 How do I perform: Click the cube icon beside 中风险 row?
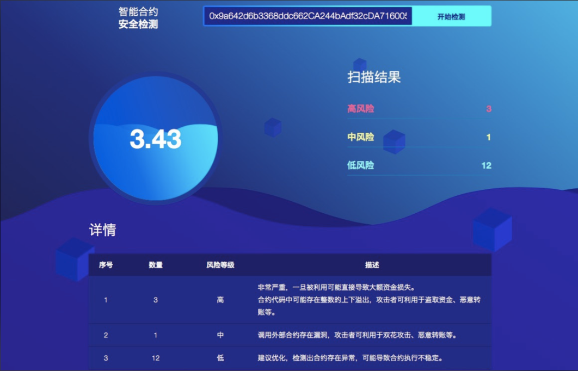coord(393,141)
